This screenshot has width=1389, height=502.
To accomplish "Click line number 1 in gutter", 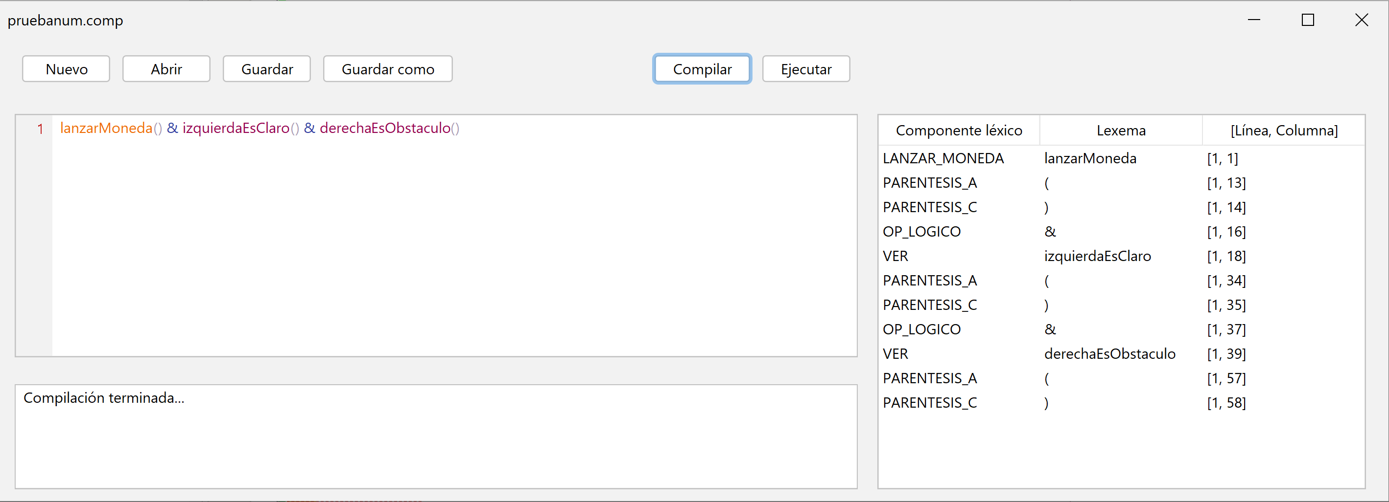I will (40, 129).
